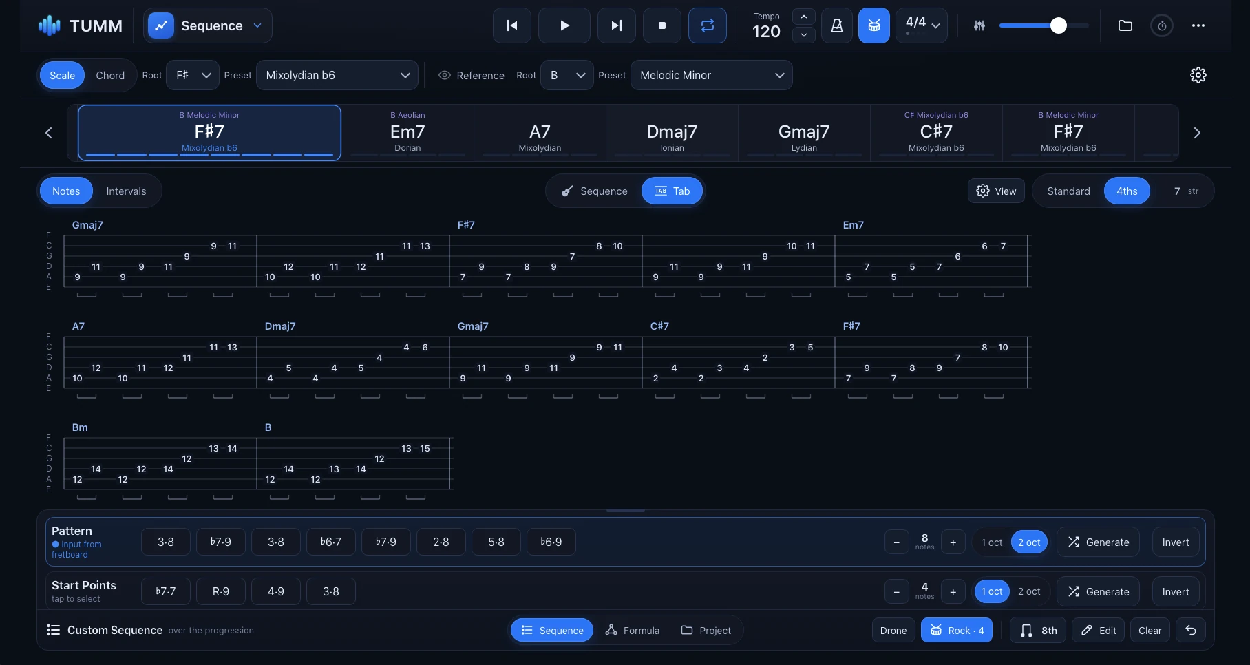Skip to next position
Viewport: 1250px width, 665px height.
pos(616,25)
